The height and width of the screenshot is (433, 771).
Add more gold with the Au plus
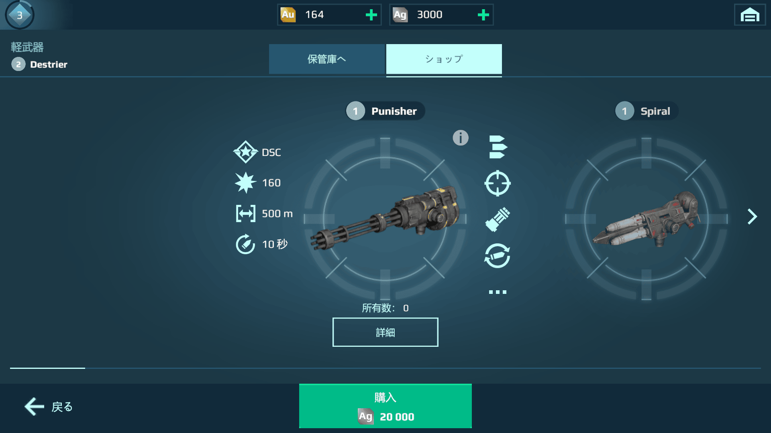pyautogui.click(x=371, y=15)
